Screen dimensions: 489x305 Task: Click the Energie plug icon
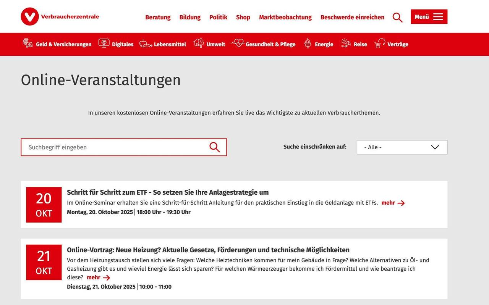tap(307, 44)
